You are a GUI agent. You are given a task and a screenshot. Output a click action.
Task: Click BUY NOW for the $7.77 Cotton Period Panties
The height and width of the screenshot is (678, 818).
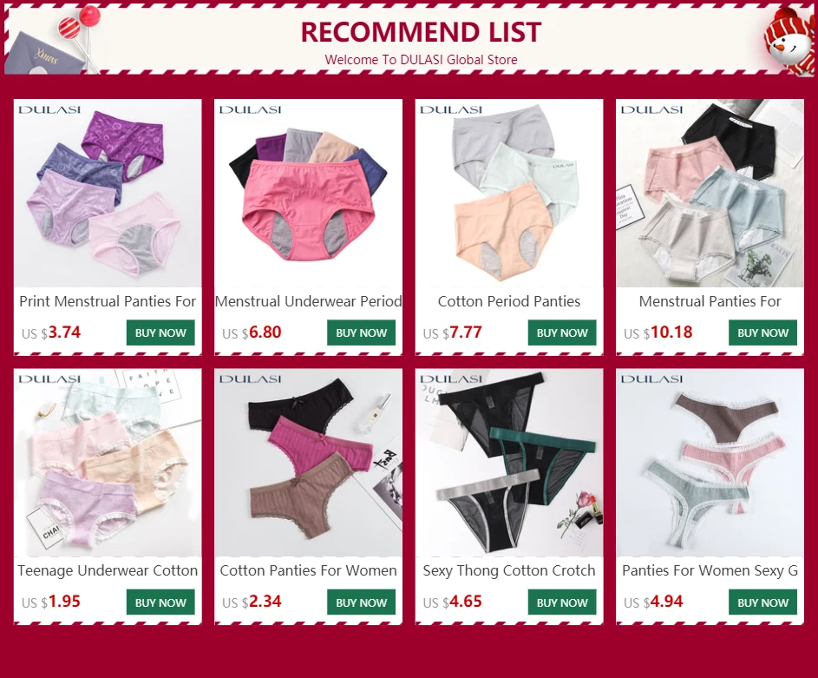(x=562, y=332)
